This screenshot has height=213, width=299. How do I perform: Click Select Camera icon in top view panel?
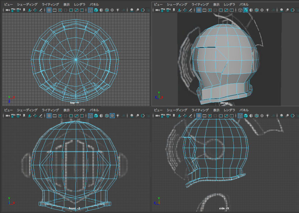(7, 10)
